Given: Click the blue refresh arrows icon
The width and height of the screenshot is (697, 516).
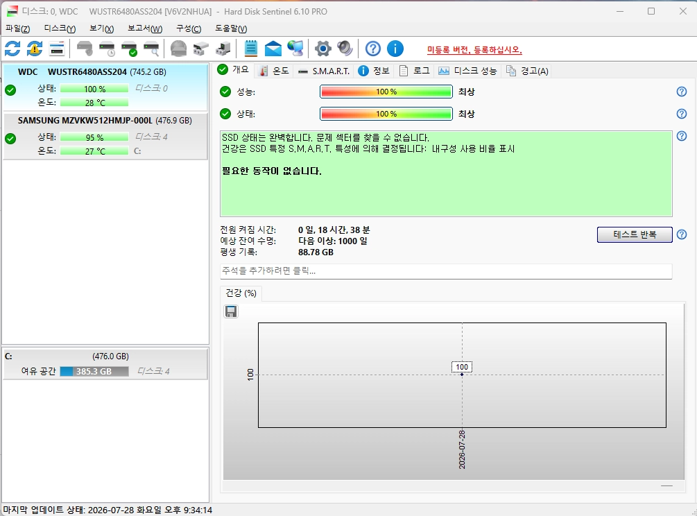Looking at the screenshot, I should point(12,49).
